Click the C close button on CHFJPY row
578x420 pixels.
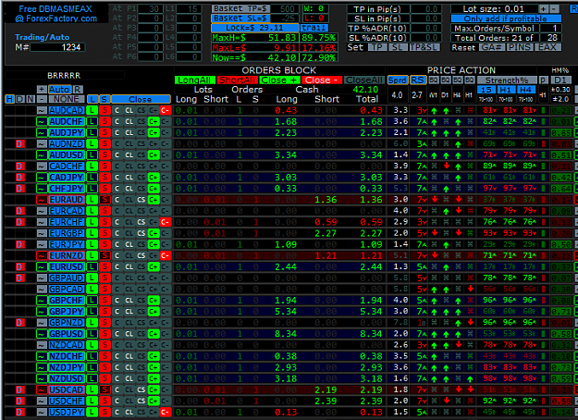[117, 189]
